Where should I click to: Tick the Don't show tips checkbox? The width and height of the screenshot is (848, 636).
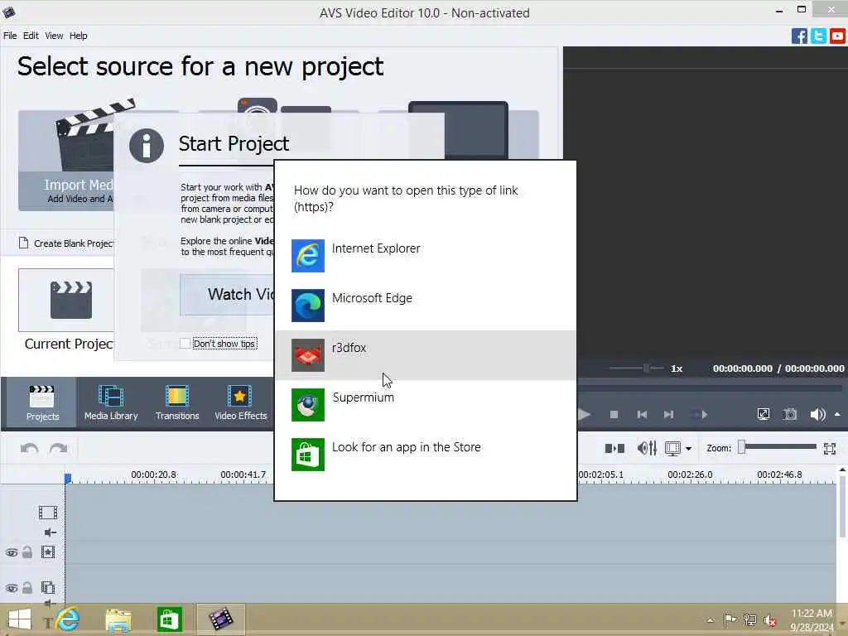point(185,344)
